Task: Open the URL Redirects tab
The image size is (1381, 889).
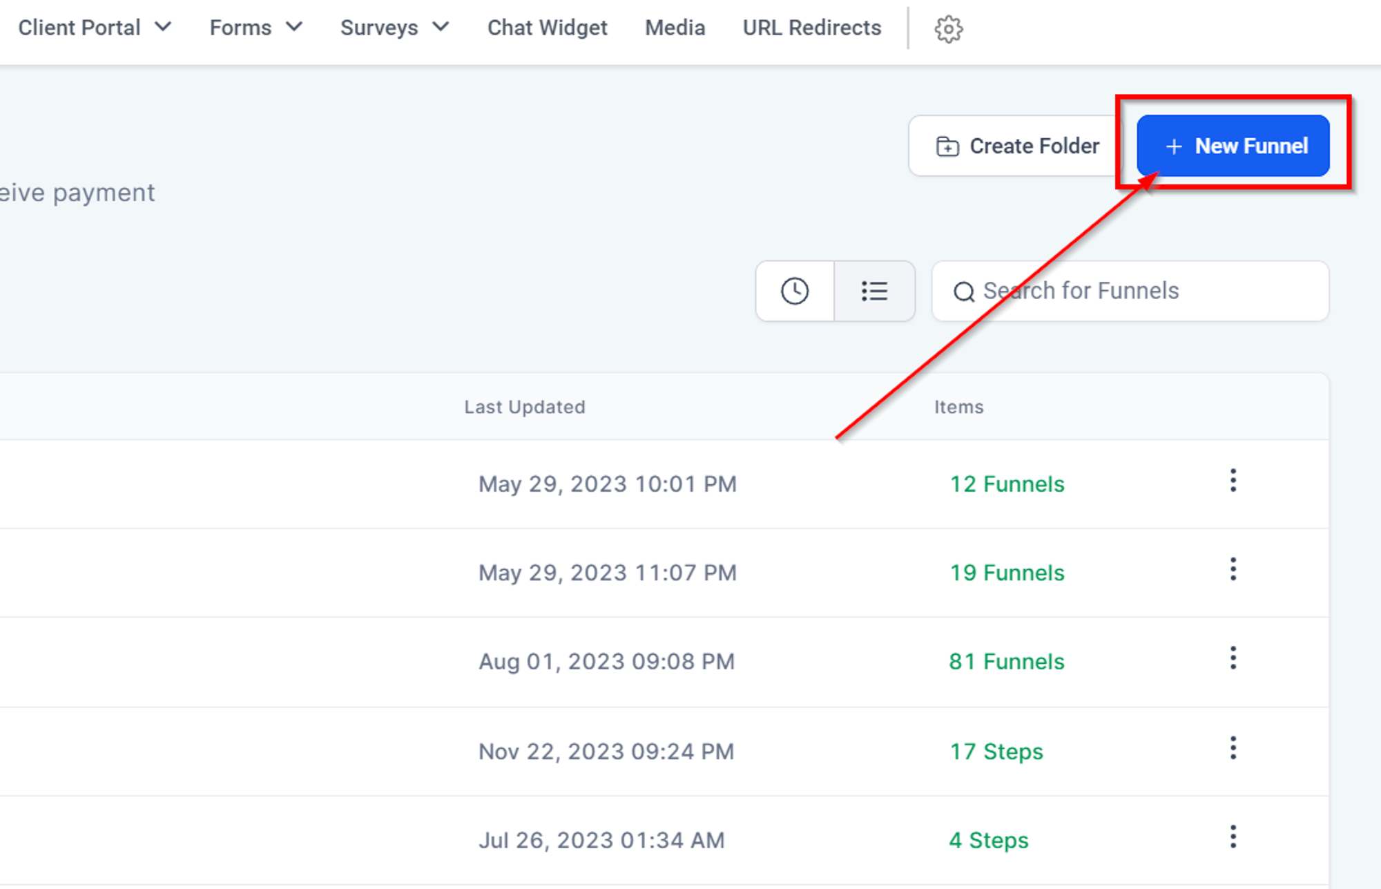Action: pos(812,28)
